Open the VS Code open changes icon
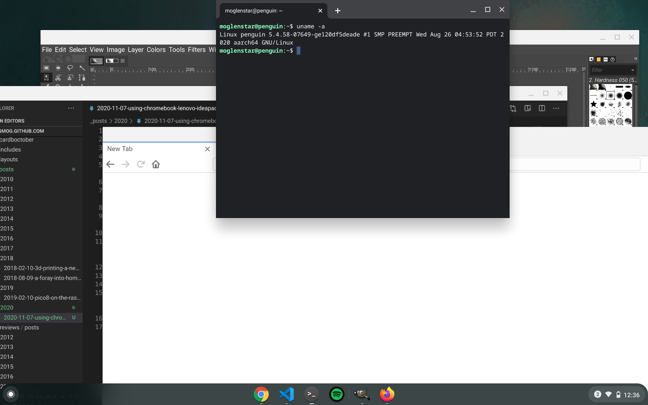Screen dimensions: 648x405 pyautogui.click(x=513, y=108)
